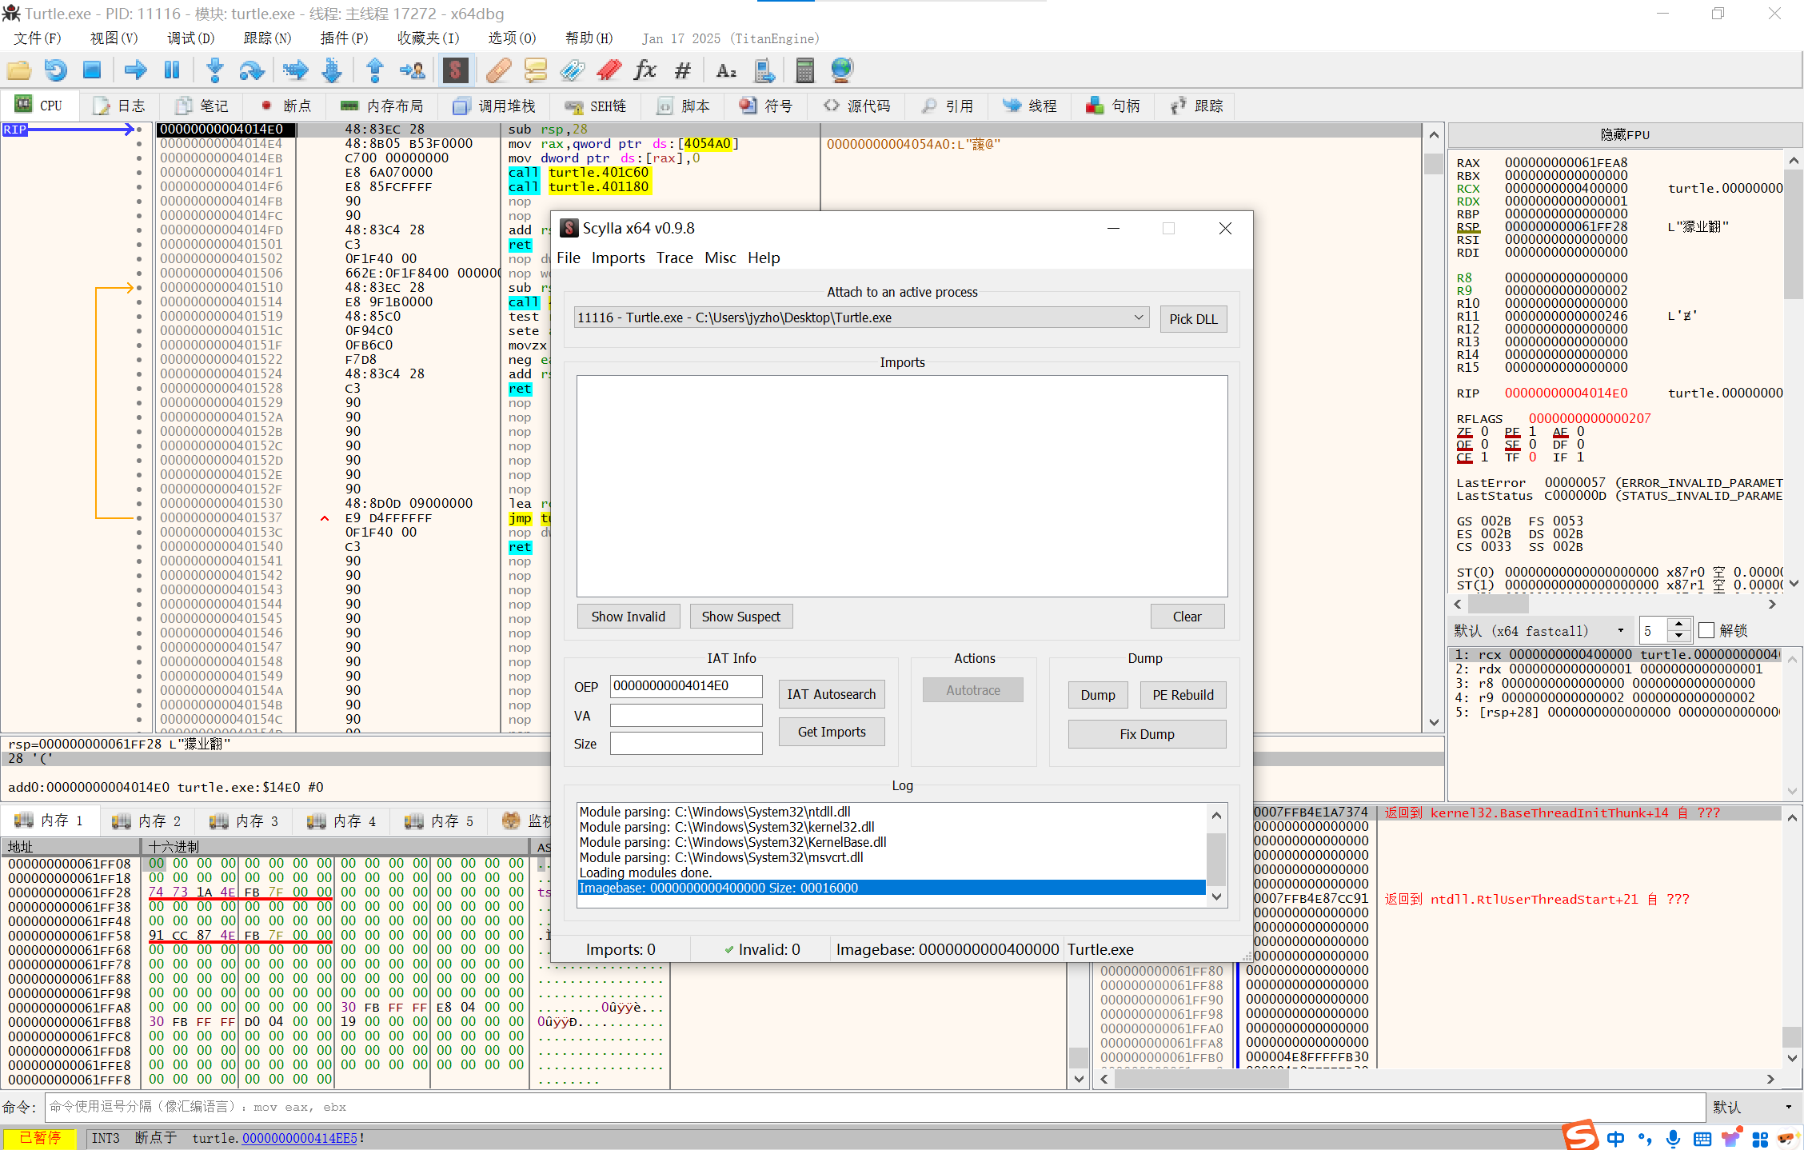Viewport: 1804px width, 1150px height.
Task: Click the Get Imports button
Action: click(x=832, y=732)
